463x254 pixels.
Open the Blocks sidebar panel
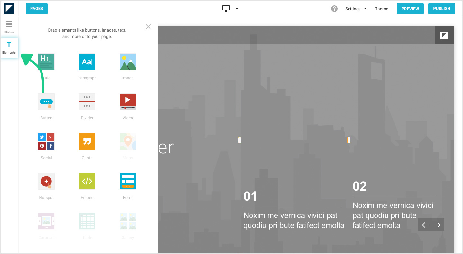(x=9, y=27)
